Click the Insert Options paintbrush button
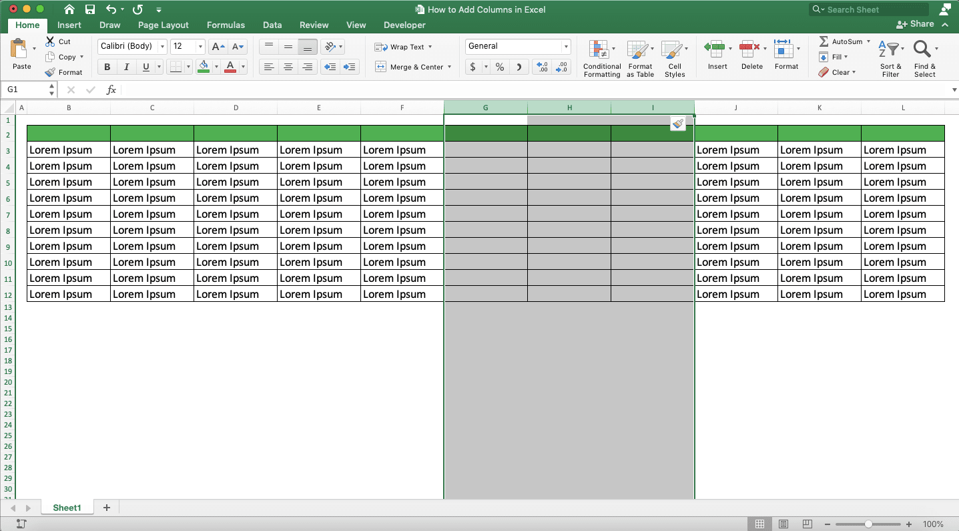959x531 pixels. click(678, 124)
